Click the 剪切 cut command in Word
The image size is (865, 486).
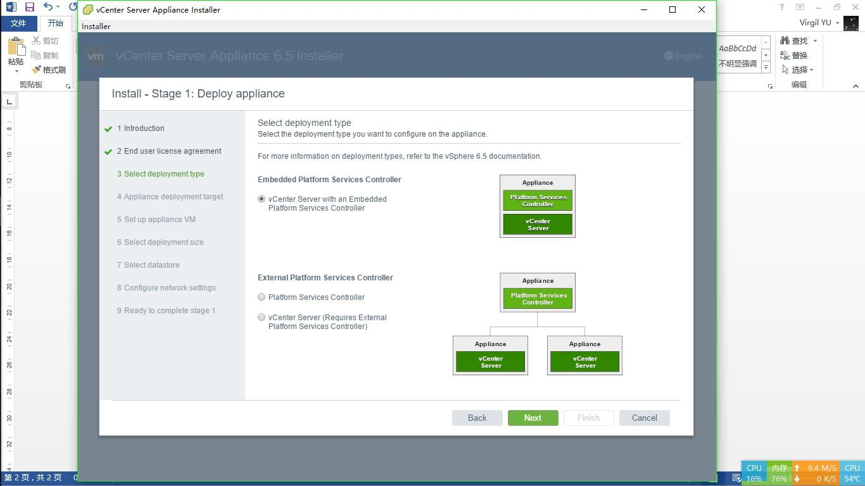coord(45,40)
